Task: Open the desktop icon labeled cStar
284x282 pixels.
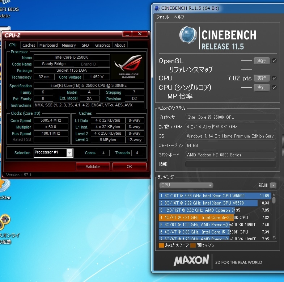Action: (4, 189)
